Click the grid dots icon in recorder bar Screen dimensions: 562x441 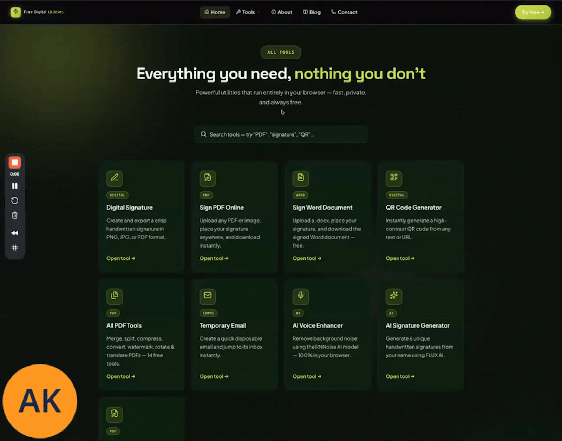click(x=15, y=248)
